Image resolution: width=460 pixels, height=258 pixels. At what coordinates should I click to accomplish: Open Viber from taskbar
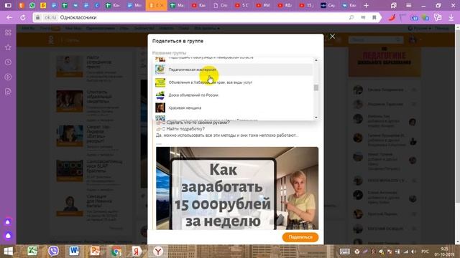53,252
